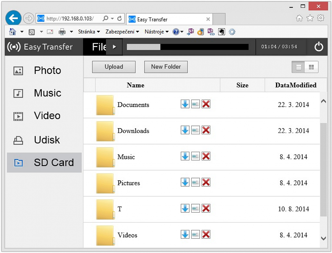Download the T folder
Viewport: 332px width, 253px height.
tap(185, 208)
